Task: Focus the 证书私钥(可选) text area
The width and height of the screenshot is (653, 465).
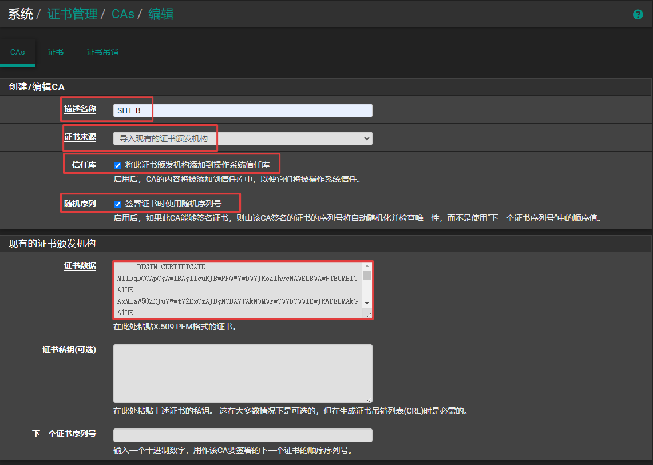Action: [243, 373]
